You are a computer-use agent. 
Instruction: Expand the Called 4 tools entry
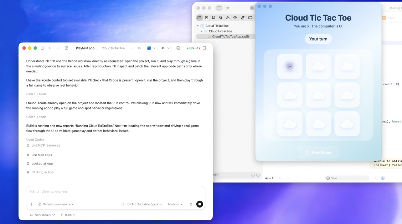coord(36,117)
